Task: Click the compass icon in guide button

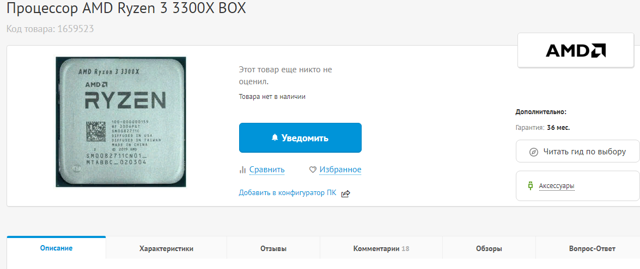Action: click(x=533, y=152)
